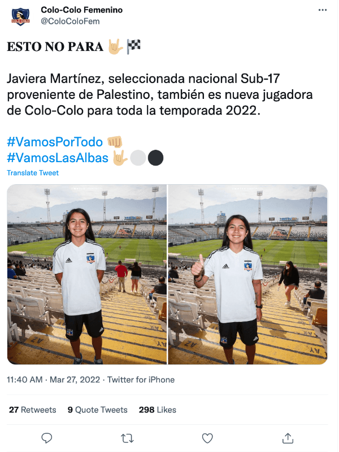The image size is (339, 452).
Task: Open the #VamosLasAlbas hashtag
Action: point(58,158)
